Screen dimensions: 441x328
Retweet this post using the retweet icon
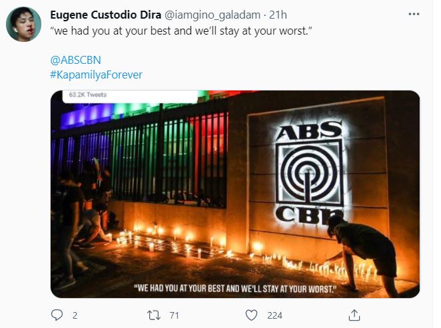coord(154,315)
